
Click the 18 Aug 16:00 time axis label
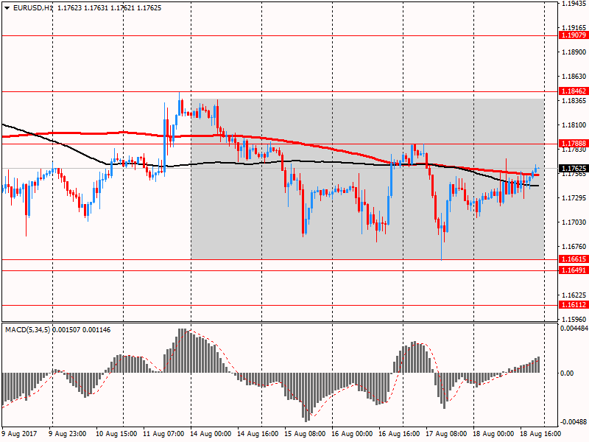540,434
